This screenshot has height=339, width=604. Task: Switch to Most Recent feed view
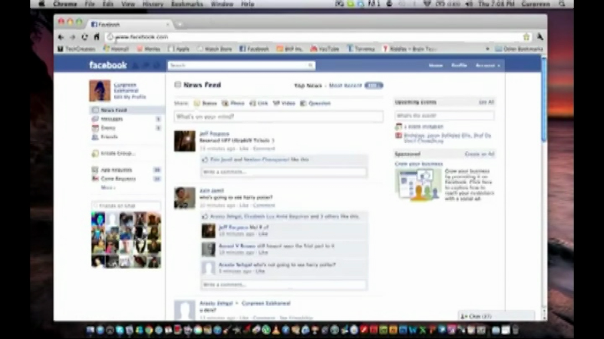(345, 86)
